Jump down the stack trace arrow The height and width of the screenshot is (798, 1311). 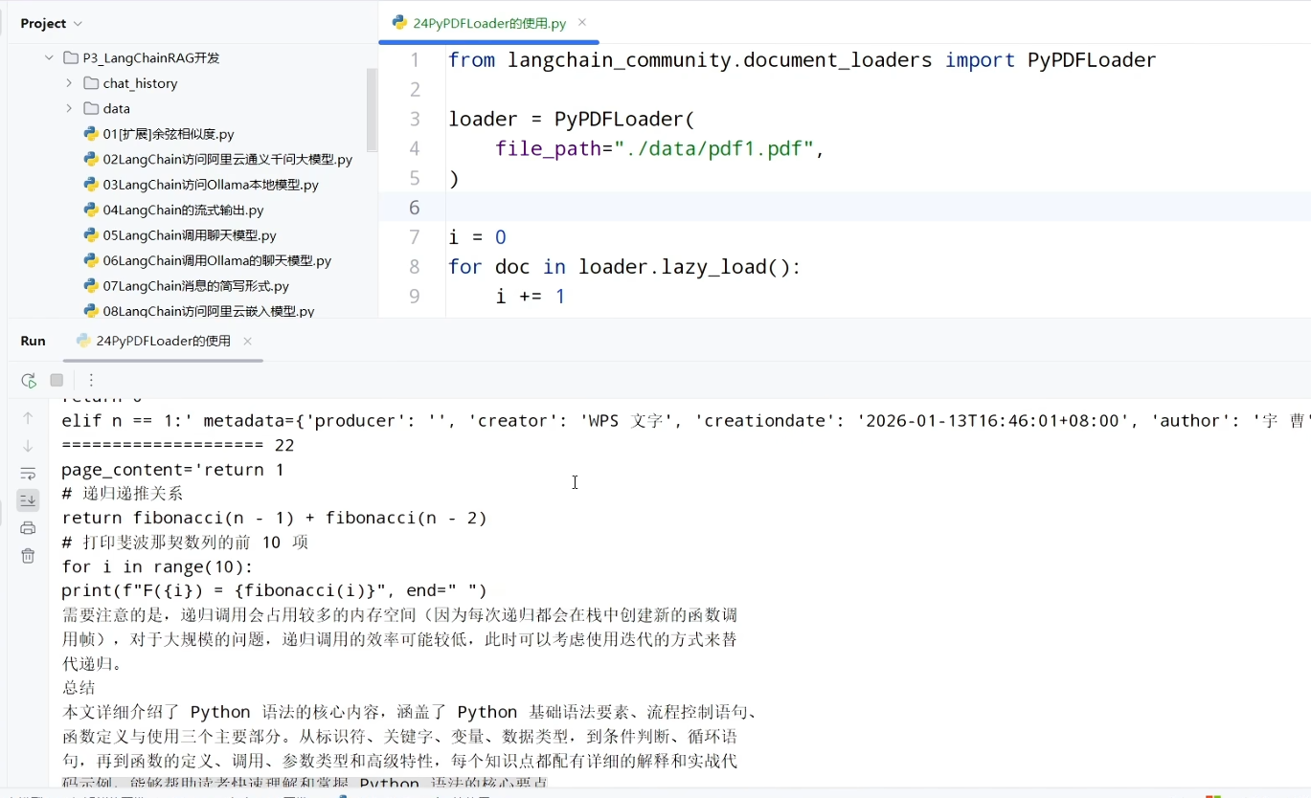point(28,446)
